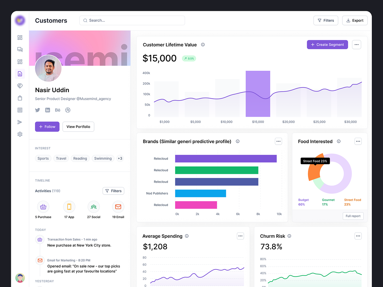Open the ellipsis menu on Churn Risk card
Image resolution: width=383 pixels, height=287 pixels.
tap(358, 236)
